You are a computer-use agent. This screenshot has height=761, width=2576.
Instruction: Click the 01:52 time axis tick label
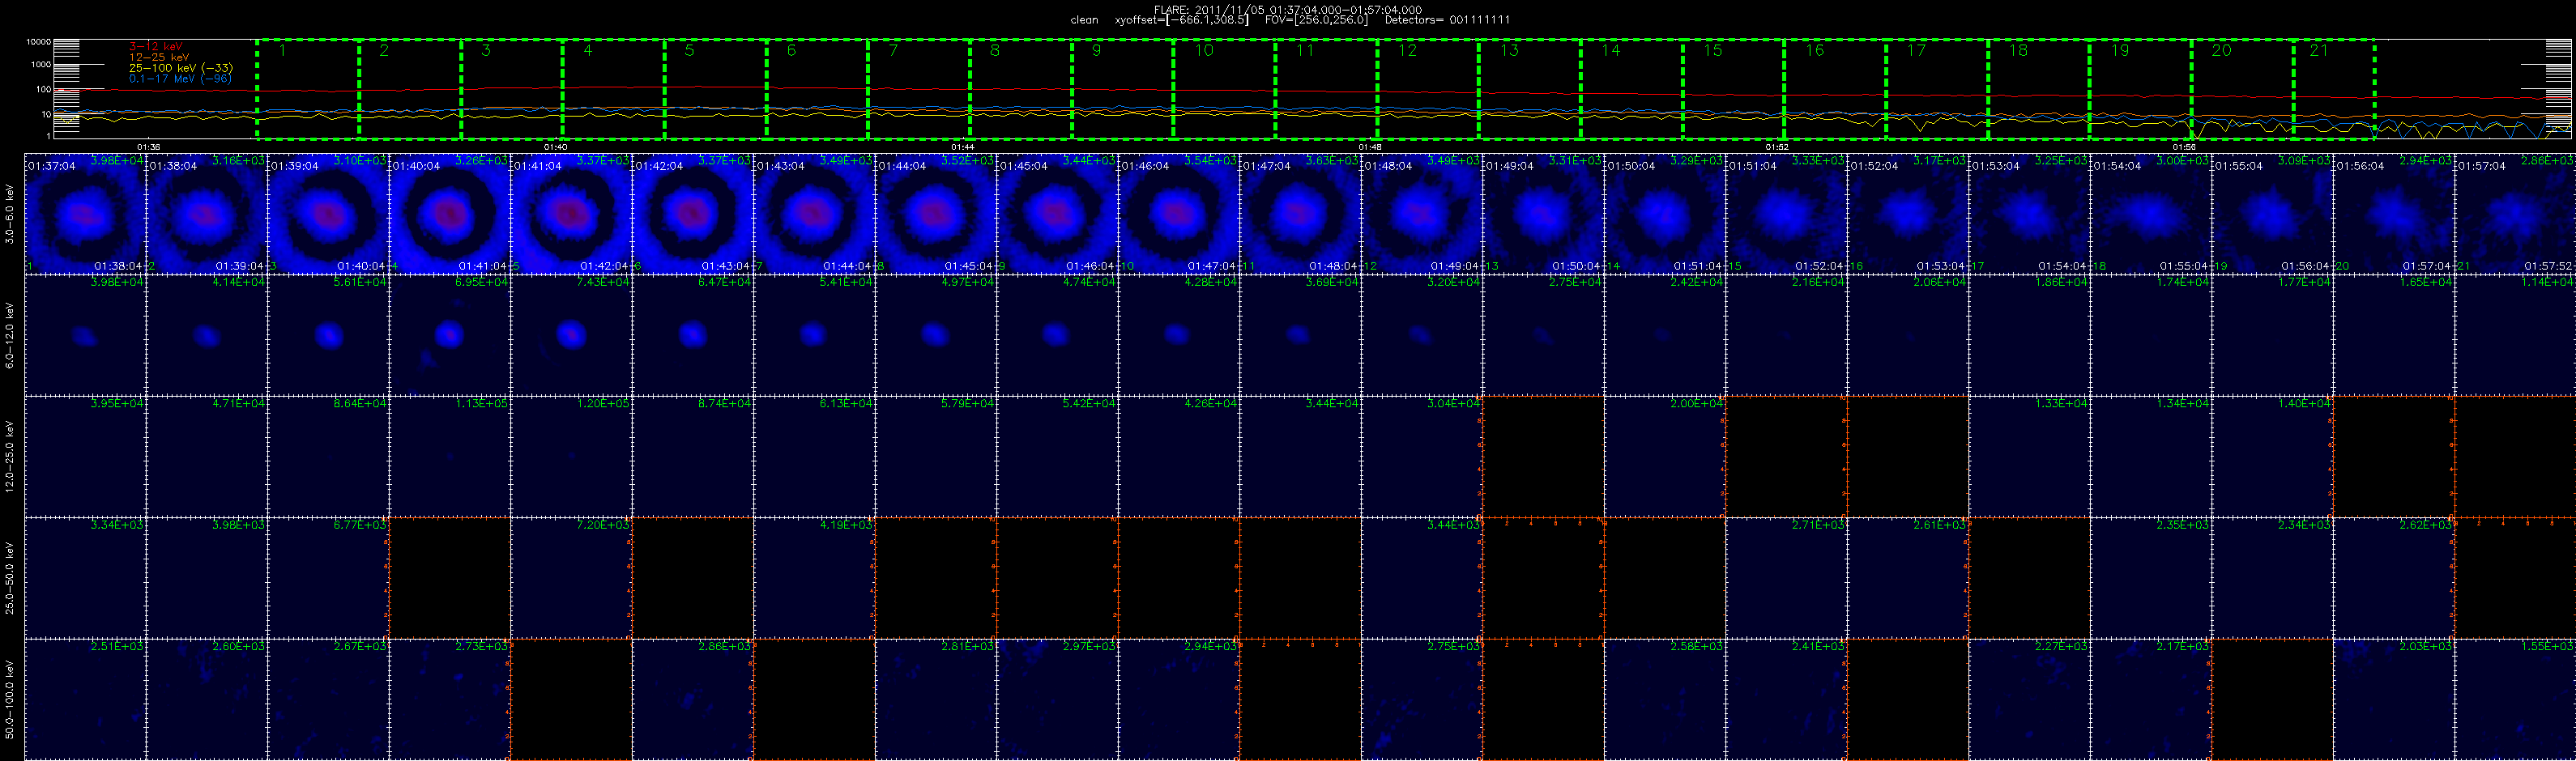[1776, 147]
